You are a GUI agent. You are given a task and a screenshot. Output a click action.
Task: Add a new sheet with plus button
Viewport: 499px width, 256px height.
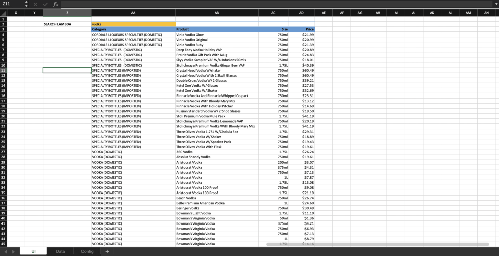point(107,251)
